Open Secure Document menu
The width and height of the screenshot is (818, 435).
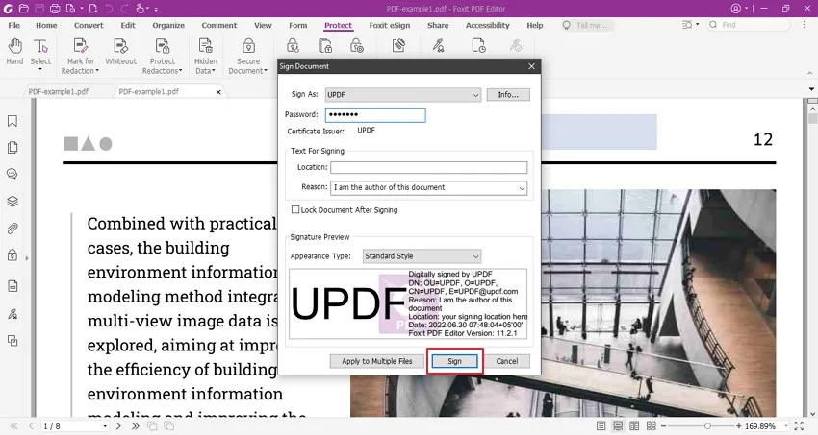pyautogui.click(x=247, y=56)
